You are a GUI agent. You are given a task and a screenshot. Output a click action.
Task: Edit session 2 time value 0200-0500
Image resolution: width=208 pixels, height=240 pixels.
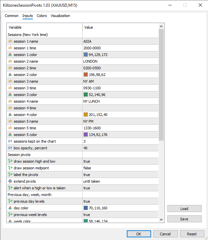pos(120,68)
